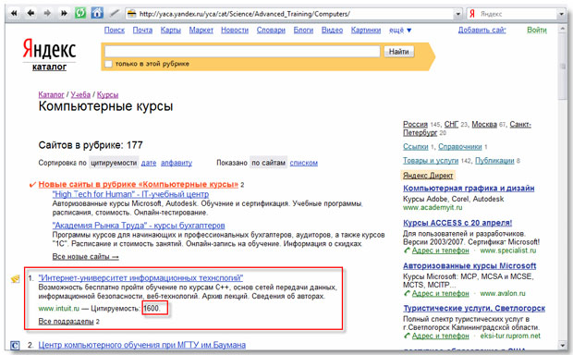The height and width of the screenshot is (355, 573).
Task: Reload the page with green refresh icon
Action: point(80,14)
